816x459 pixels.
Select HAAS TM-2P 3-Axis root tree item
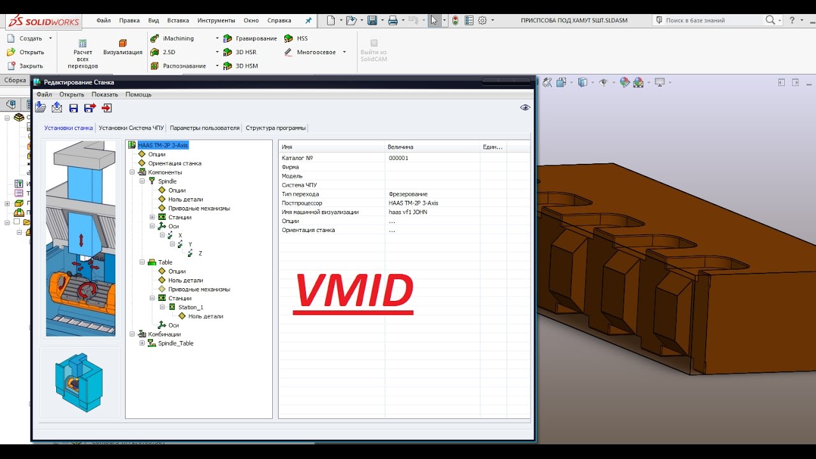pyautogui.click(x=163, y=145)
